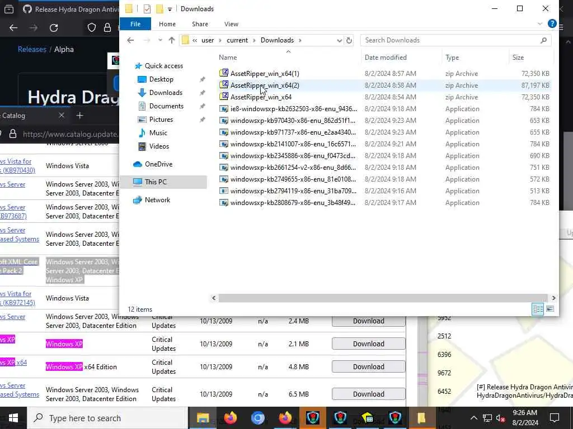Image resolution: width=573 pixels, height=429 pixels.
Task: Open the File menu in Explorer
Action: pos(135,24)
